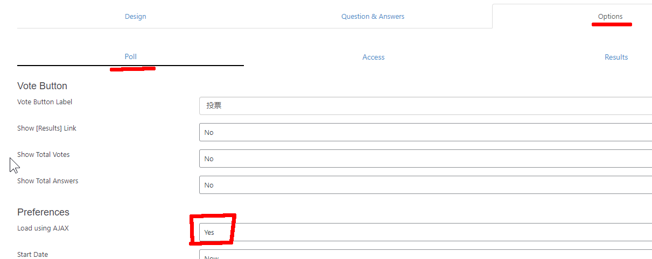652x259 pixels.
Task: Click the Preferences section heading
Action: [43, 212]
